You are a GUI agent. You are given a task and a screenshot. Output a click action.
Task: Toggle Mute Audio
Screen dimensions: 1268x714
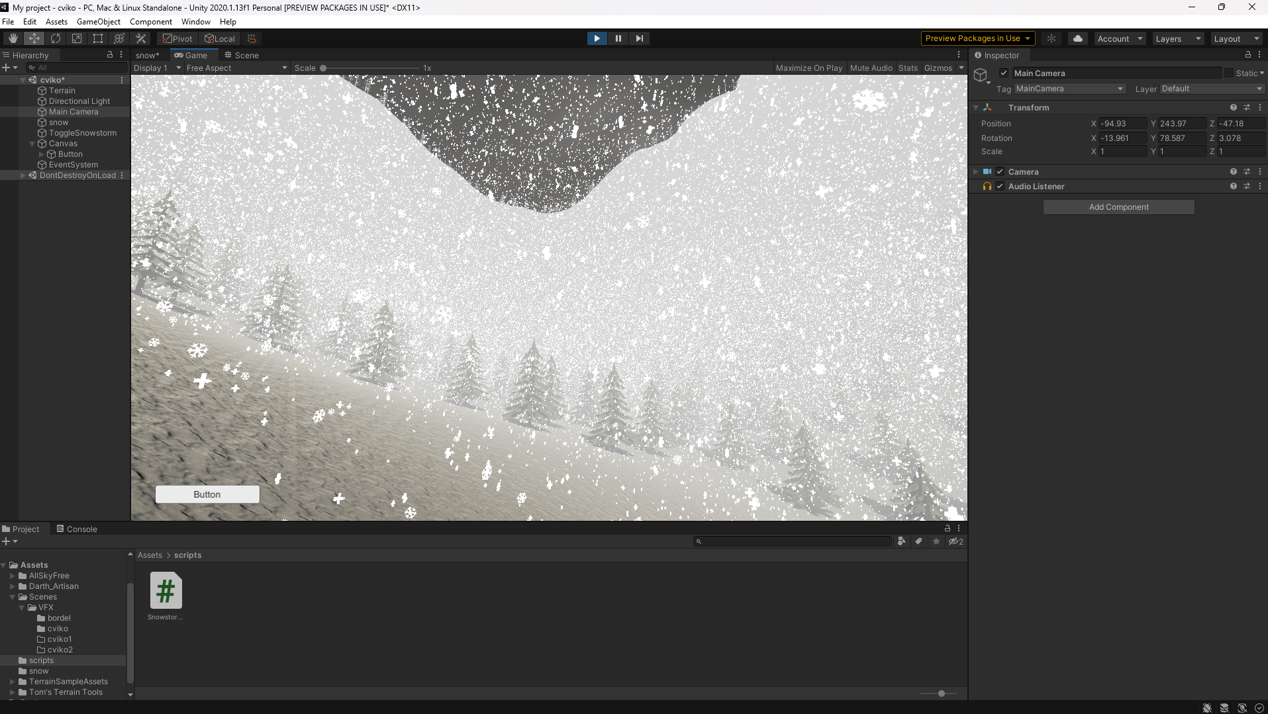(871, 67)
